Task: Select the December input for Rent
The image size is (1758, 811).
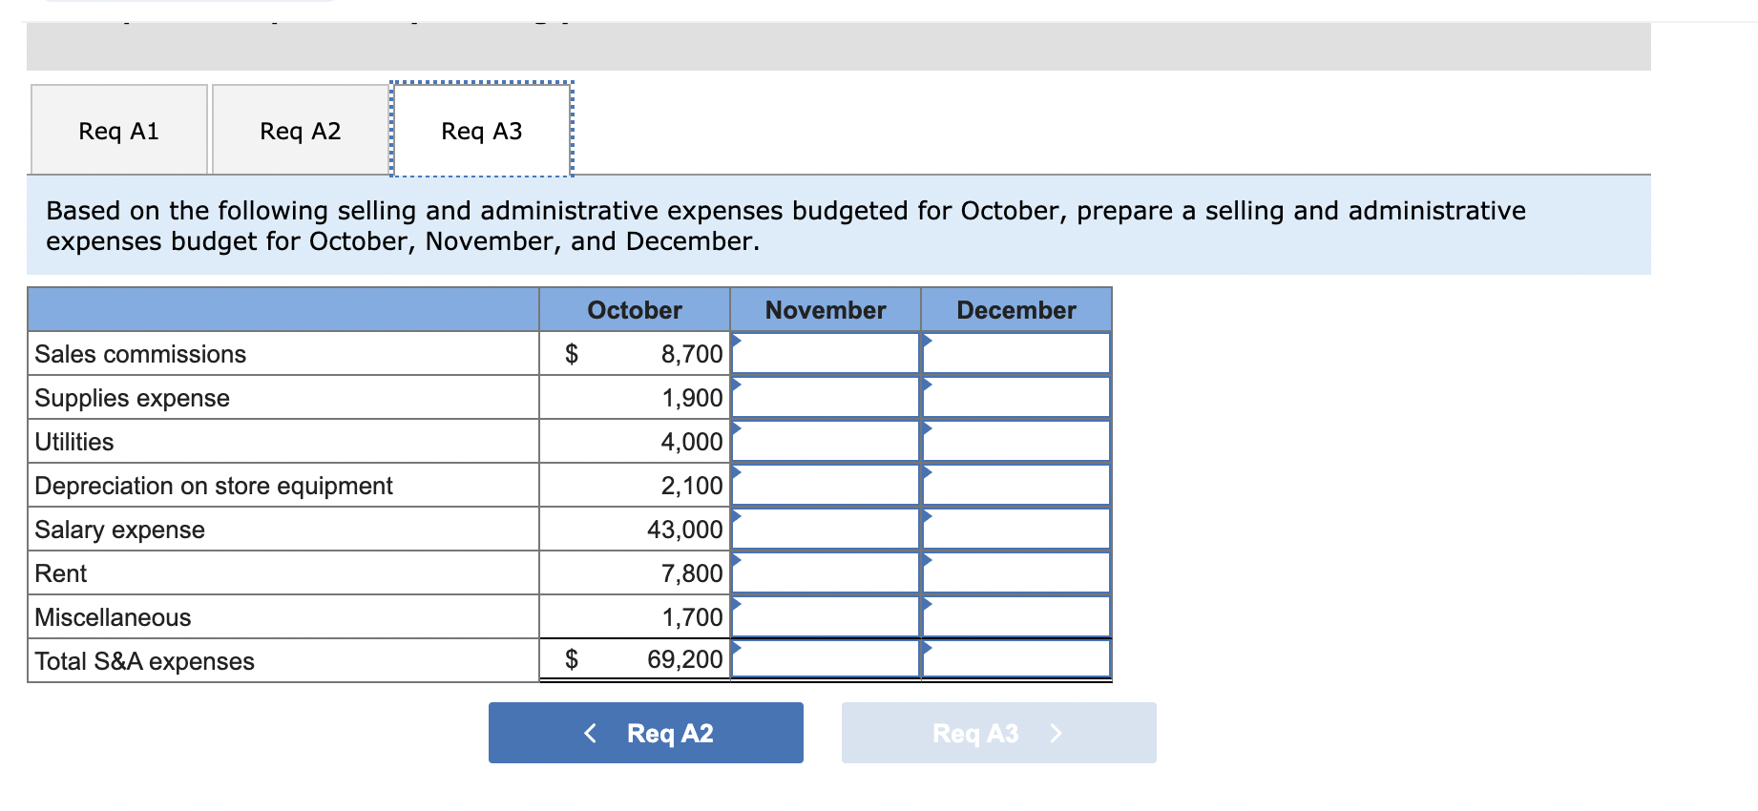Action: click(1015, 572)
